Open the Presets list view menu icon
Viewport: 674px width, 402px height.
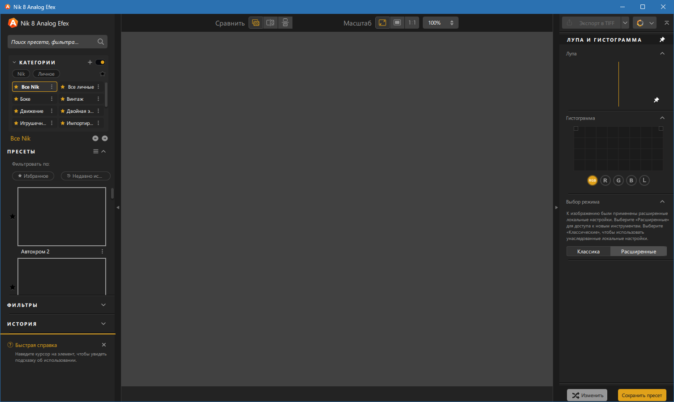point(96,151)
